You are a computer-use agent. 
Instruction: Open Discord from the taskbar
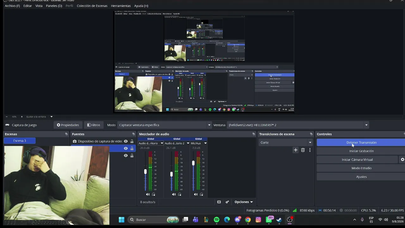(238, 220)
